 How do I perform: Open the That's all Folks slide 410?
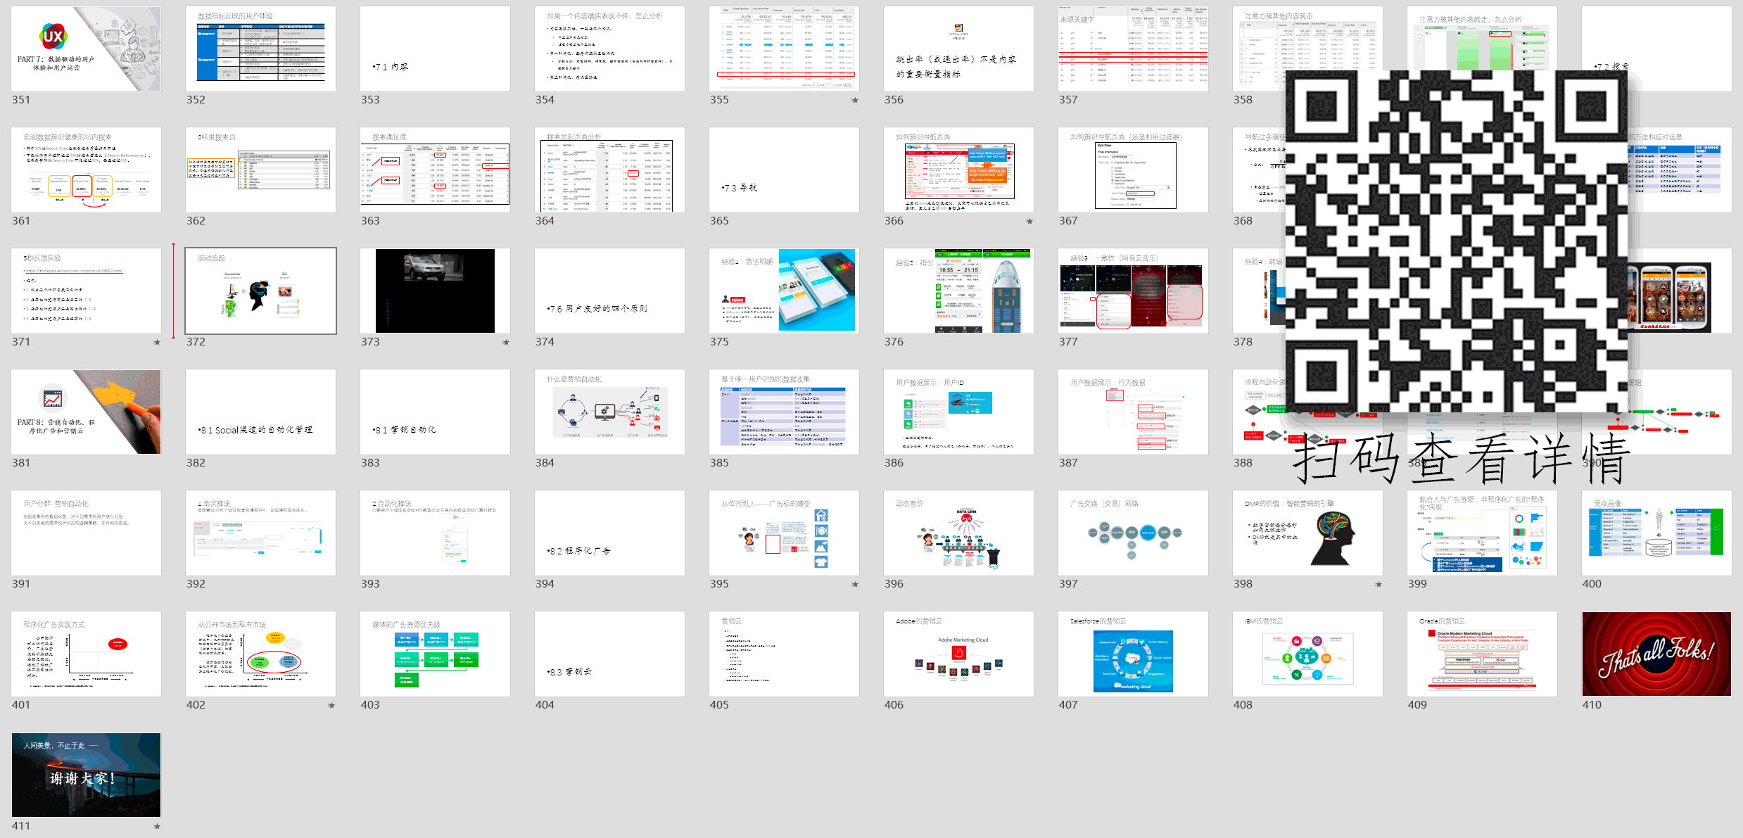(1656, 654)
